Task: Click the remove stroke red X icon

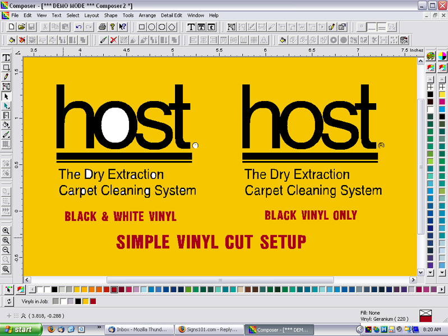Action: 113,40
